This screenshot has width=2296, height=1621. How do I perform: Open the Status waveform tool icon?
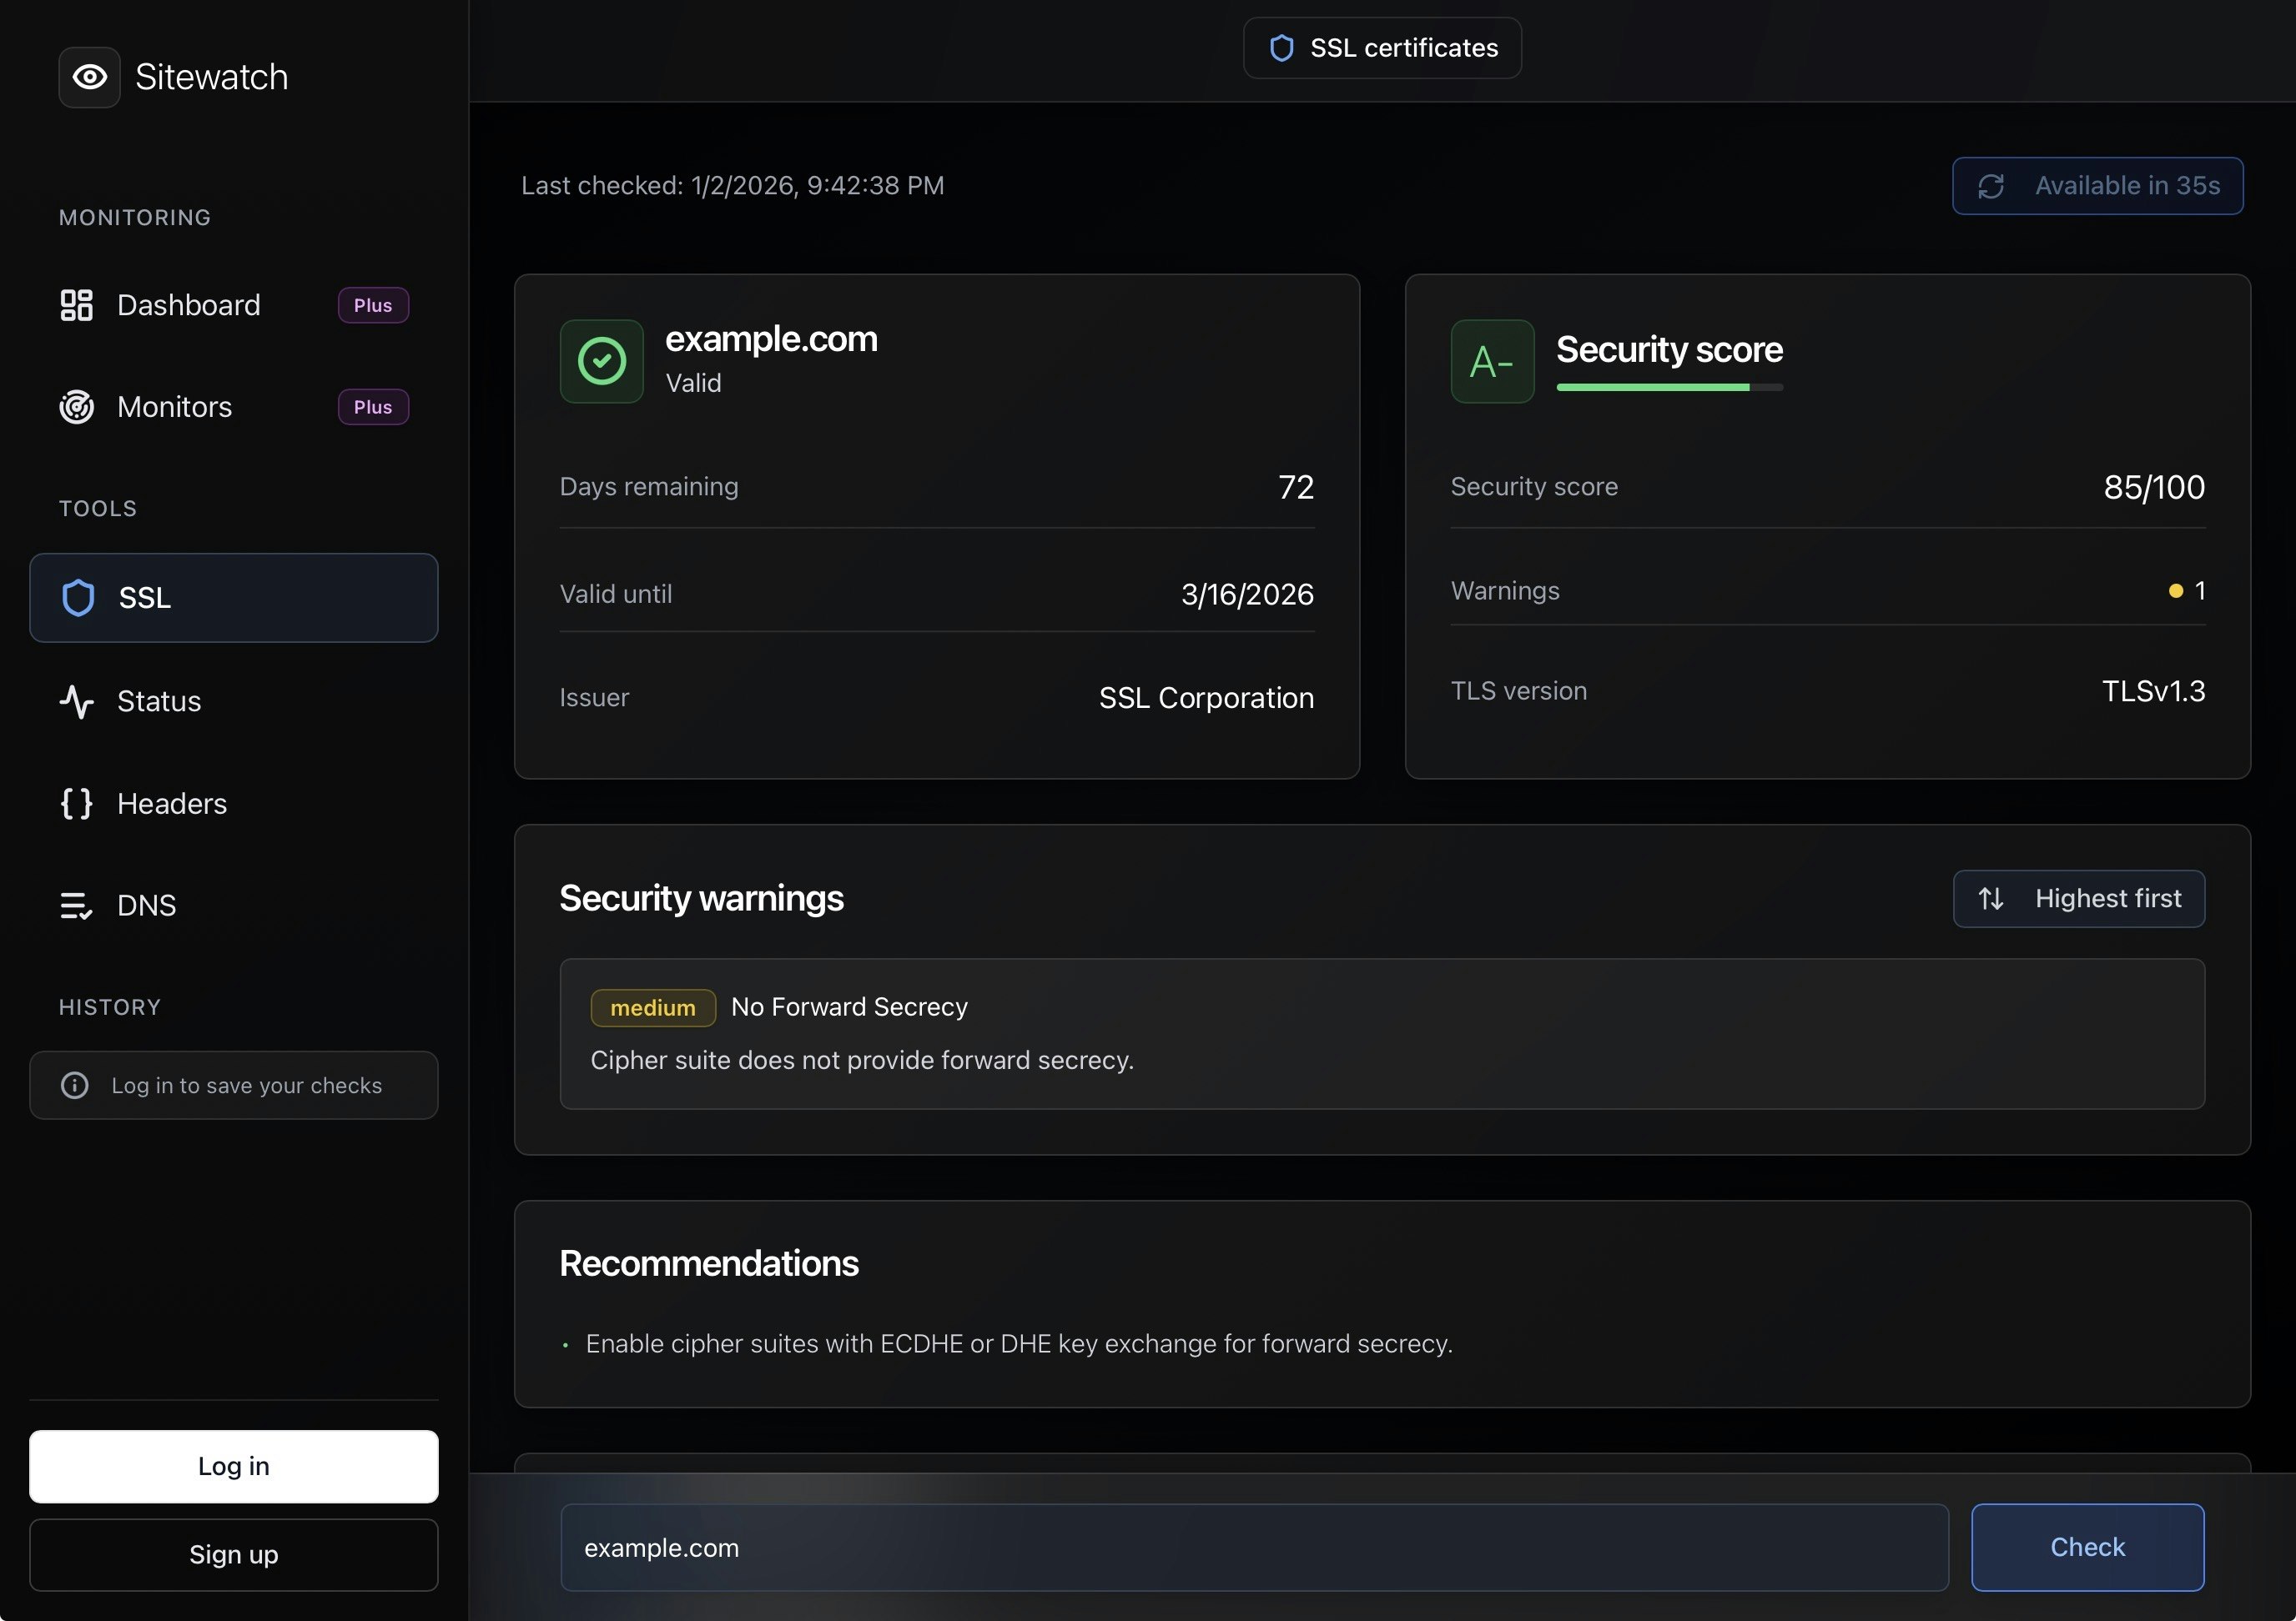coord(77,701)
